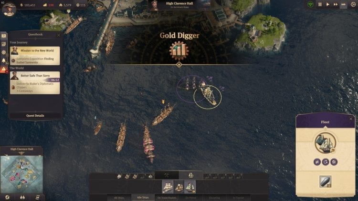Viewport: 358px width, 201px height.
Task: Click the fleet cargo item slot
Action: (x=325, y=181)
